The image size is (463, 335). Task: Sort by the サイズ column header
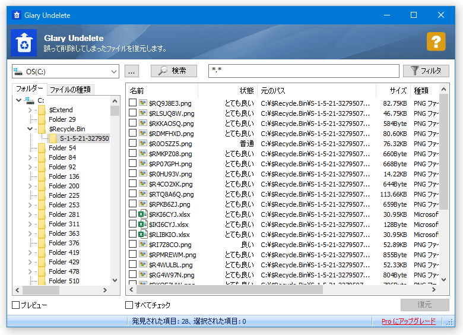pos(393,91)
